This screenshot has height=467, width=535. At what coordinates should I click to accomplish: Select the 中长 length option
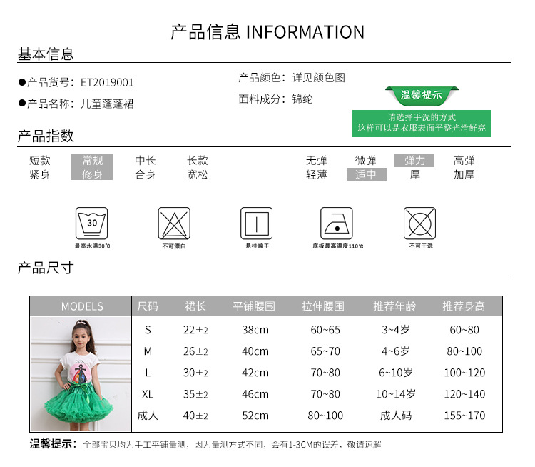tap(146, 160)
